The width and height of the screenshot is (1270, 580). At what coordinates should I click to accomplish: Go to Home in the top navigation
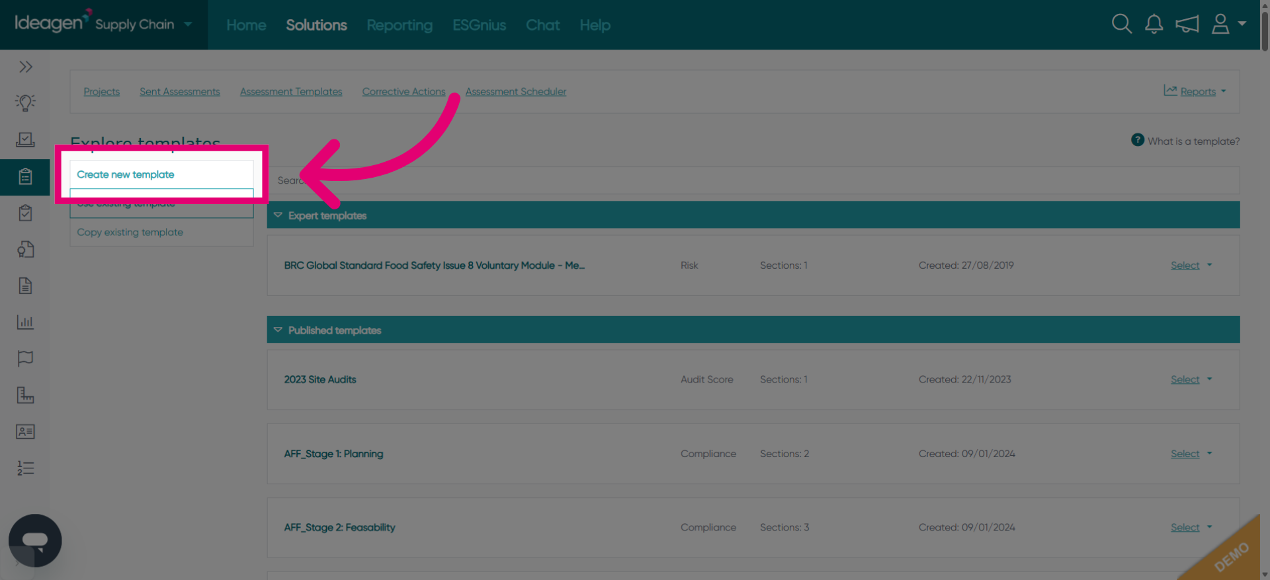click(x=246, y=25)
